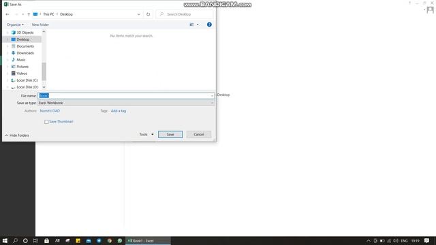Go back using the back arrow
436x245 pixels.
pyautogui.click(x=7, y=14)
